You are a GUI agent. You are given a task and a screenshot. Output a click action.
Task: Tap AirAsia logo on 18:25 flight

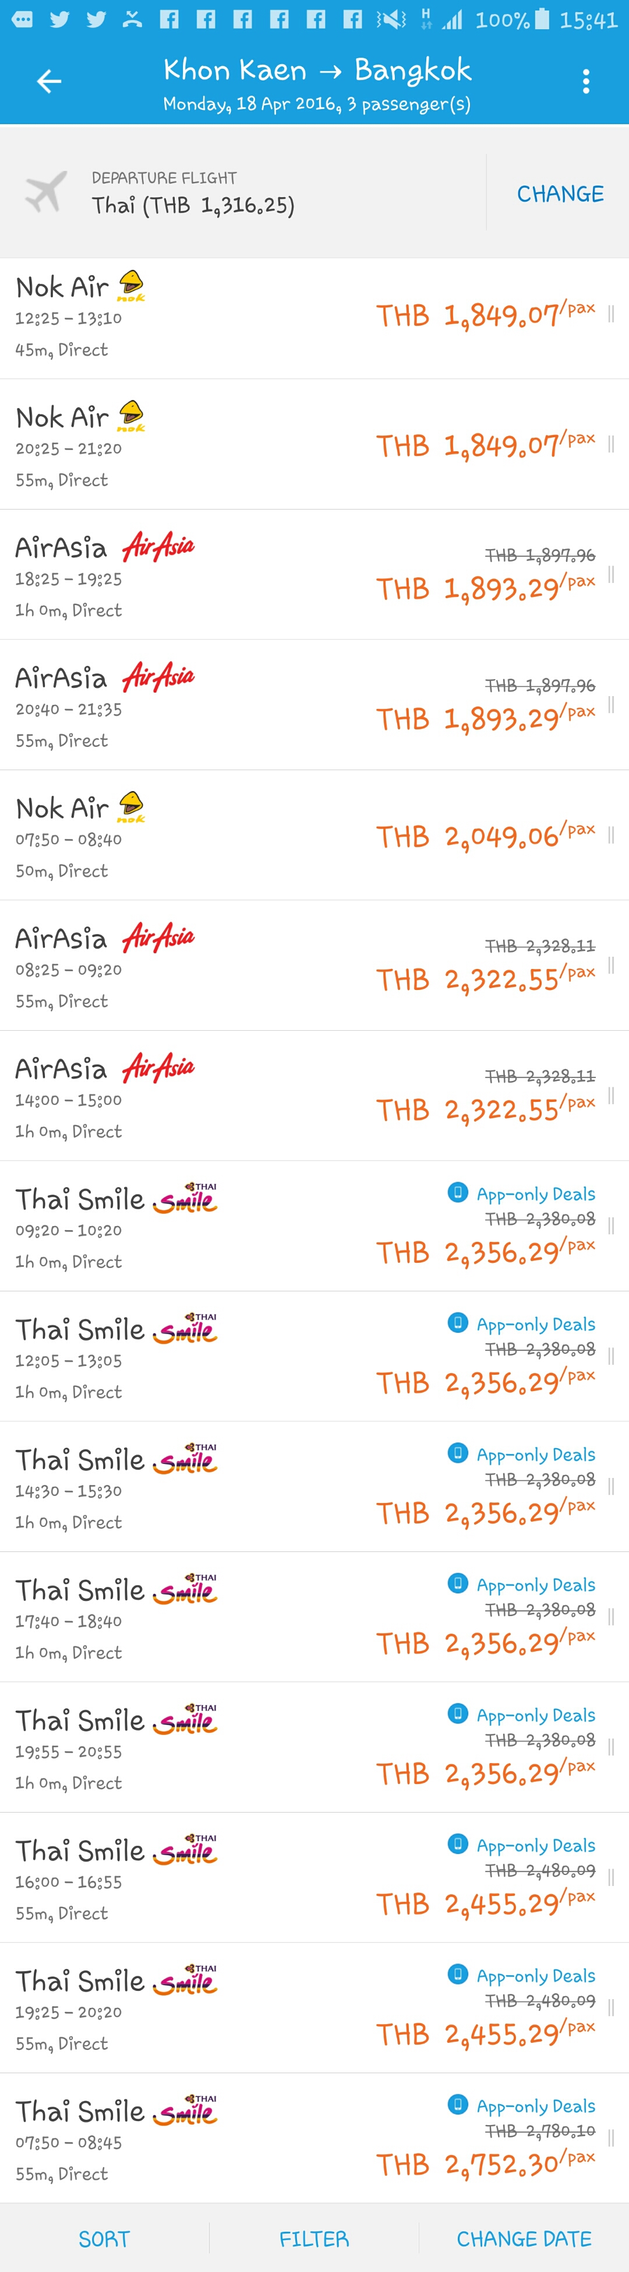click(158, 547)
